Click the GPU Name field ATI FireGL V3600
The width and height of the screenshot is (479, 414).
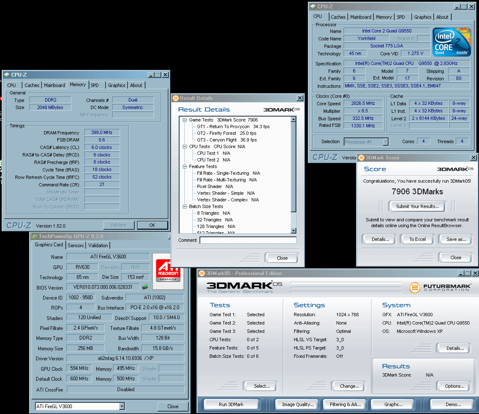tap(108, 257)
